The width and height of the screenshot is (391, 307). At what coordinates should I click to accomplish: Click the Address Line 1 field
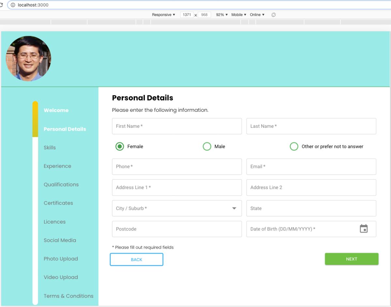177,187
